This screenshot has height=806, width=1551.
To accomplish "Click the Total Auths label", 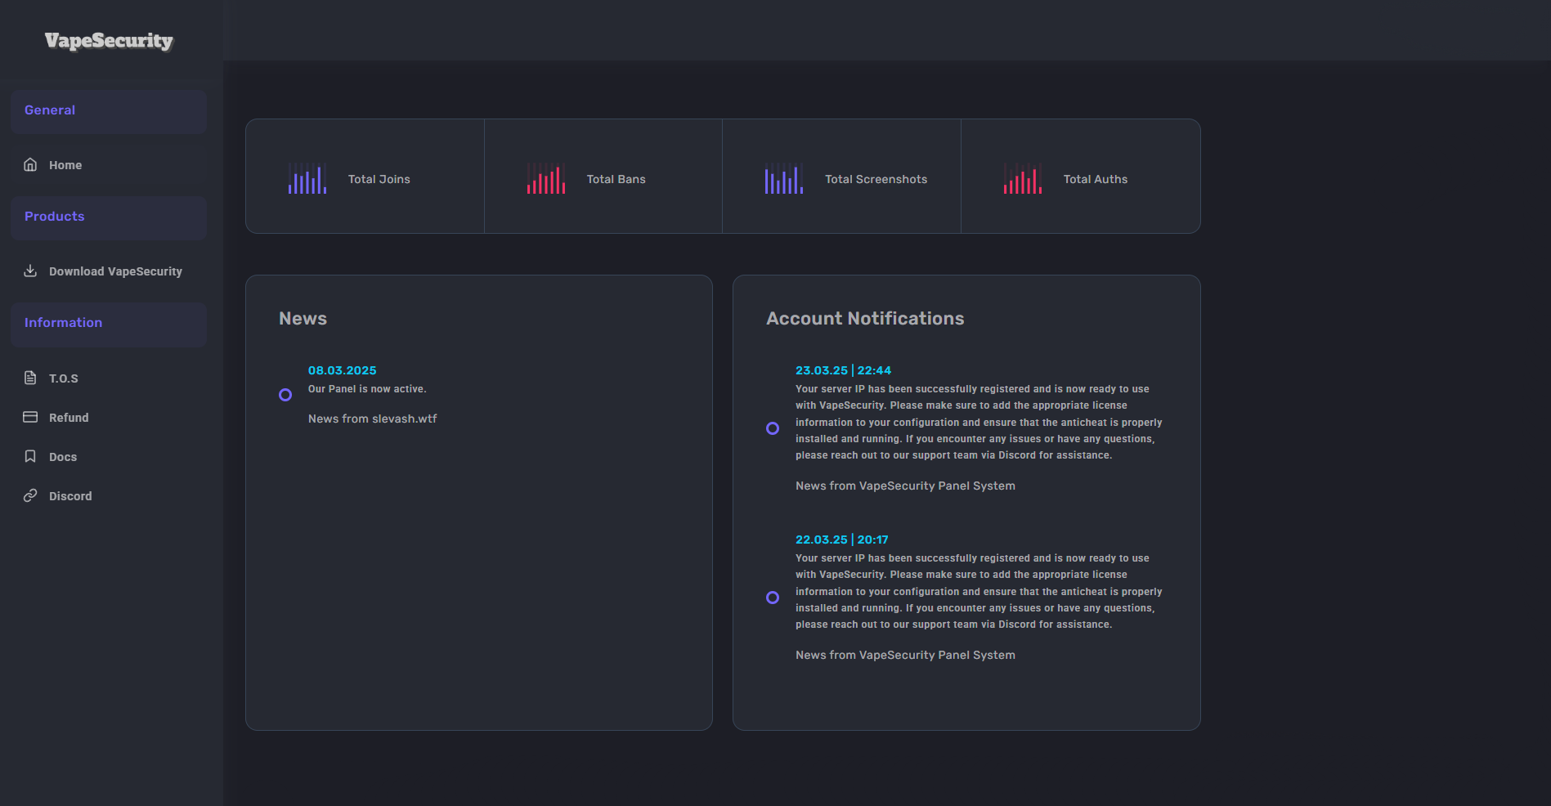I will [1096, 179].
